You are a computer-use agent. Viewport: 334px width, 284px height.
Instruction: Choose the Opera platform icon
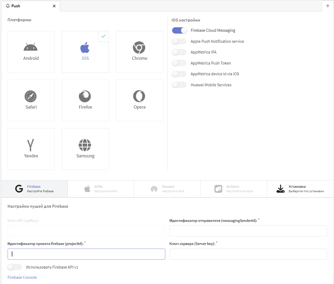(139, 96)
